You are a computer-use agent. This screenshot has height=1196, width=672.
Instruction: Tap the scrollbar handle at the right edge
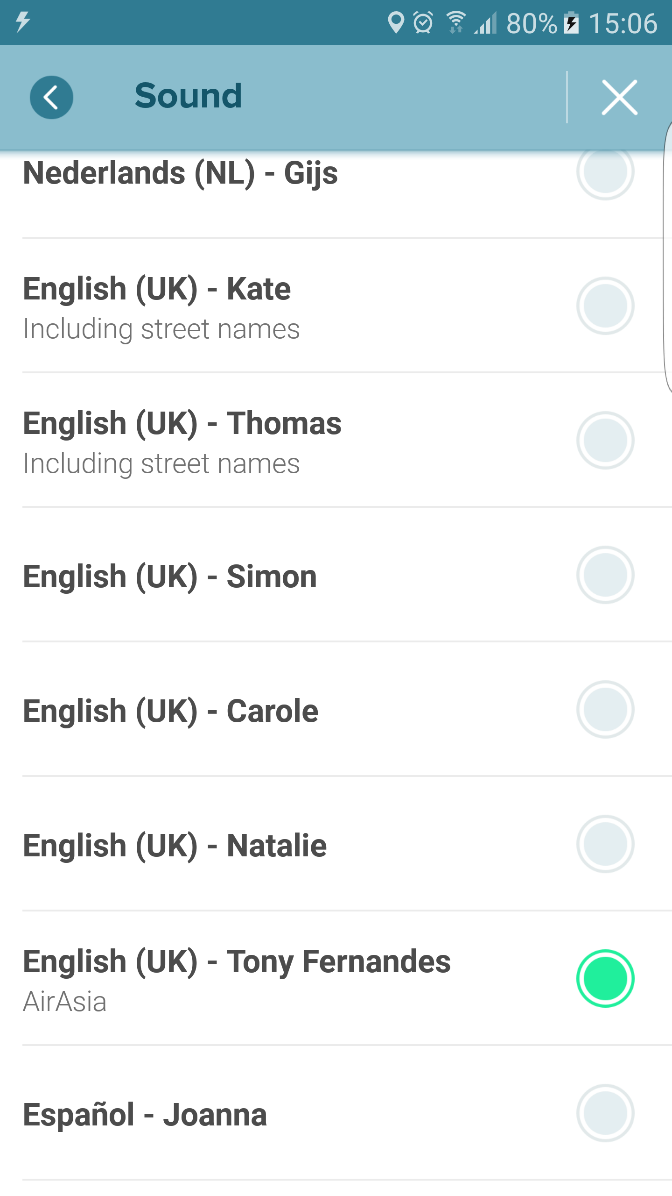click(x=668, y=257)
